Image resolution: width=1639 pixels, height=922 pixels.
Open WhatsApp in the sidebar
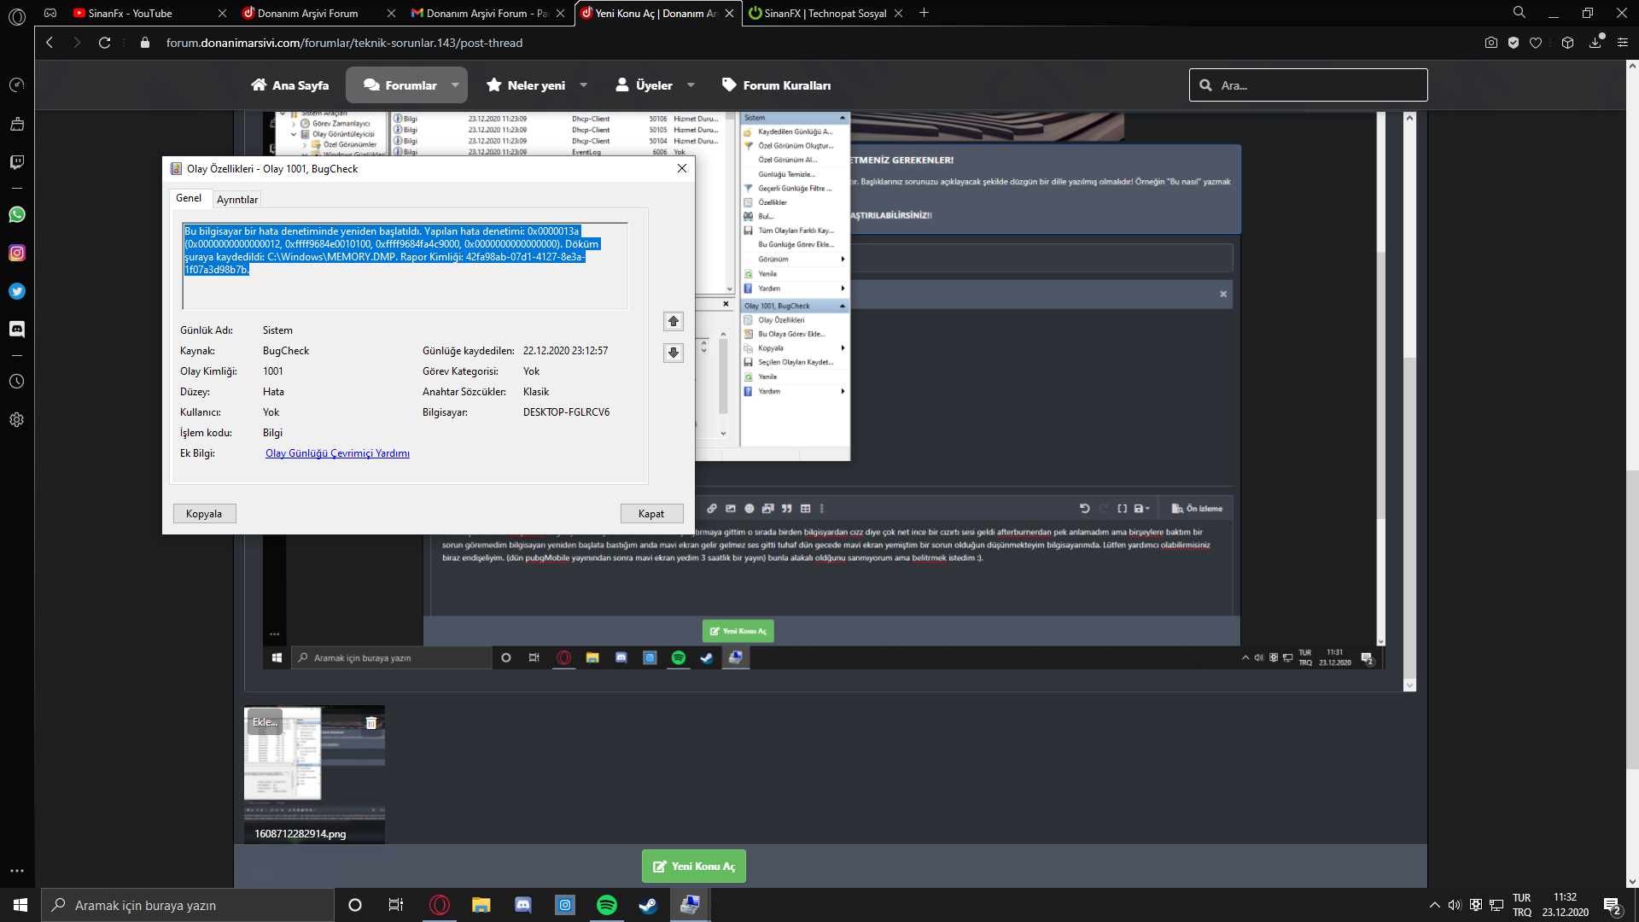click(16, 214)
